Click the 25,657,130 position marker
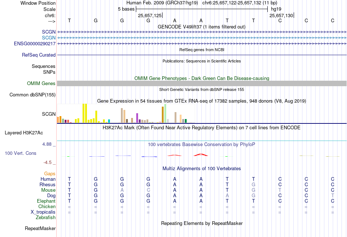This screenshot has height=237, width=347. pyautogui.click(x=282, y=15)
